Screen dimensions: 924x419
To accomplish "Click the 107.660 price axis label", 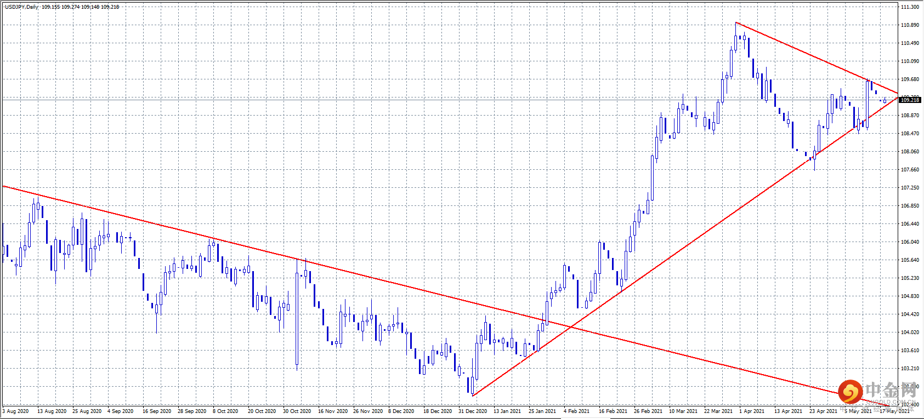I will pyautogui.click(x=910, y=170).
